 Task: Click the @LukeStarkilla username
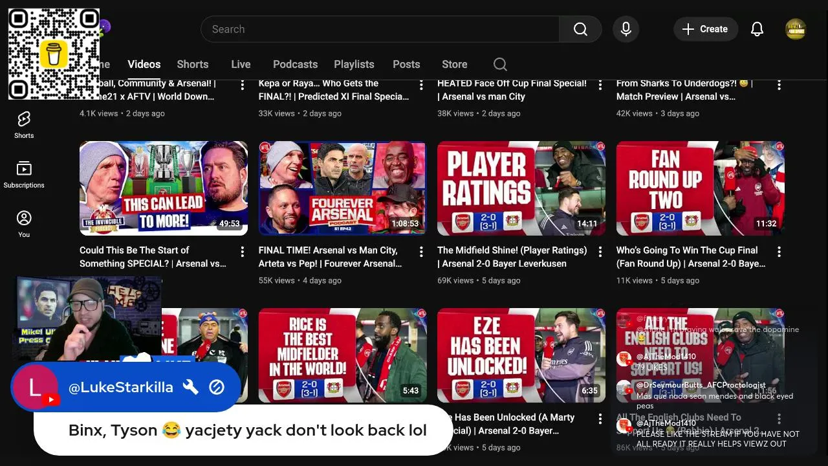coord(121,387)
